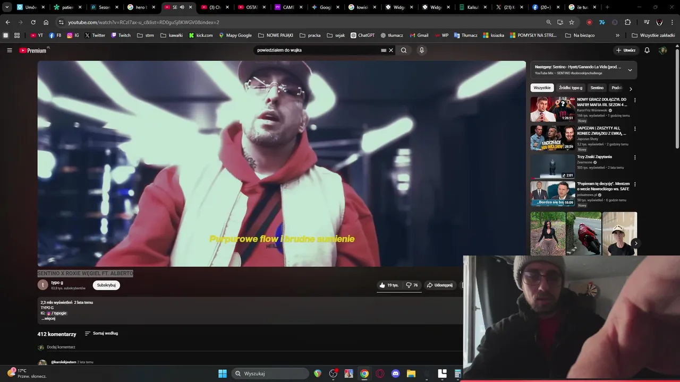
Task: Open Gmail bookmark link
Action: pos(419,36)
